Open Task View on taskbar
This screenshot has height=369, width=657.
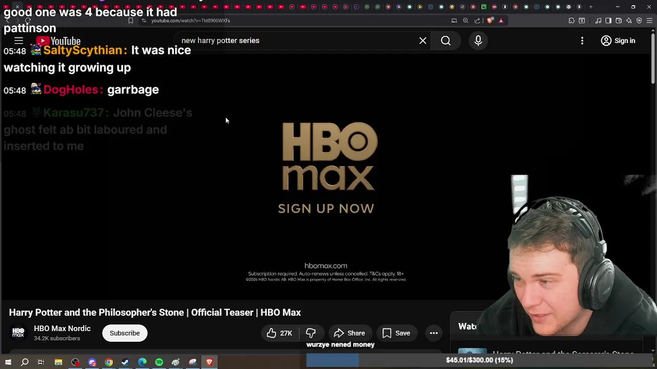point(41,362)
